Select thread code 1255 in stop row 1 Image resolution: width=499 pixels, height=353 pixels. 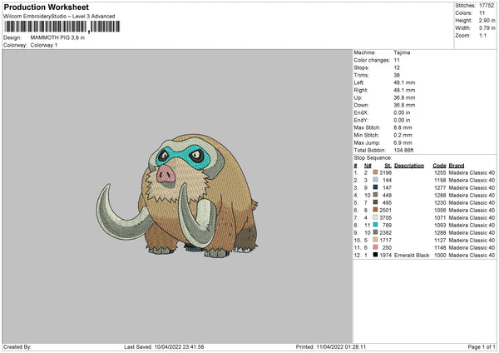pyautogui.click(x=440, y=172)
